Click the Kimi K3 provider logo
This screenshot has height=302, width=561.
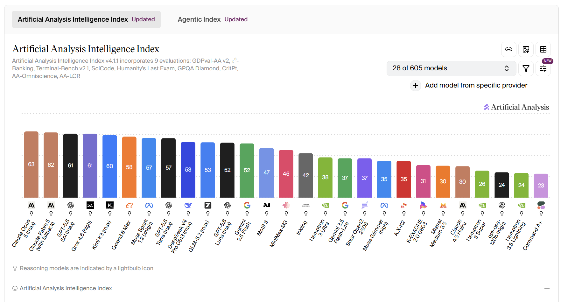coord(110,205)
